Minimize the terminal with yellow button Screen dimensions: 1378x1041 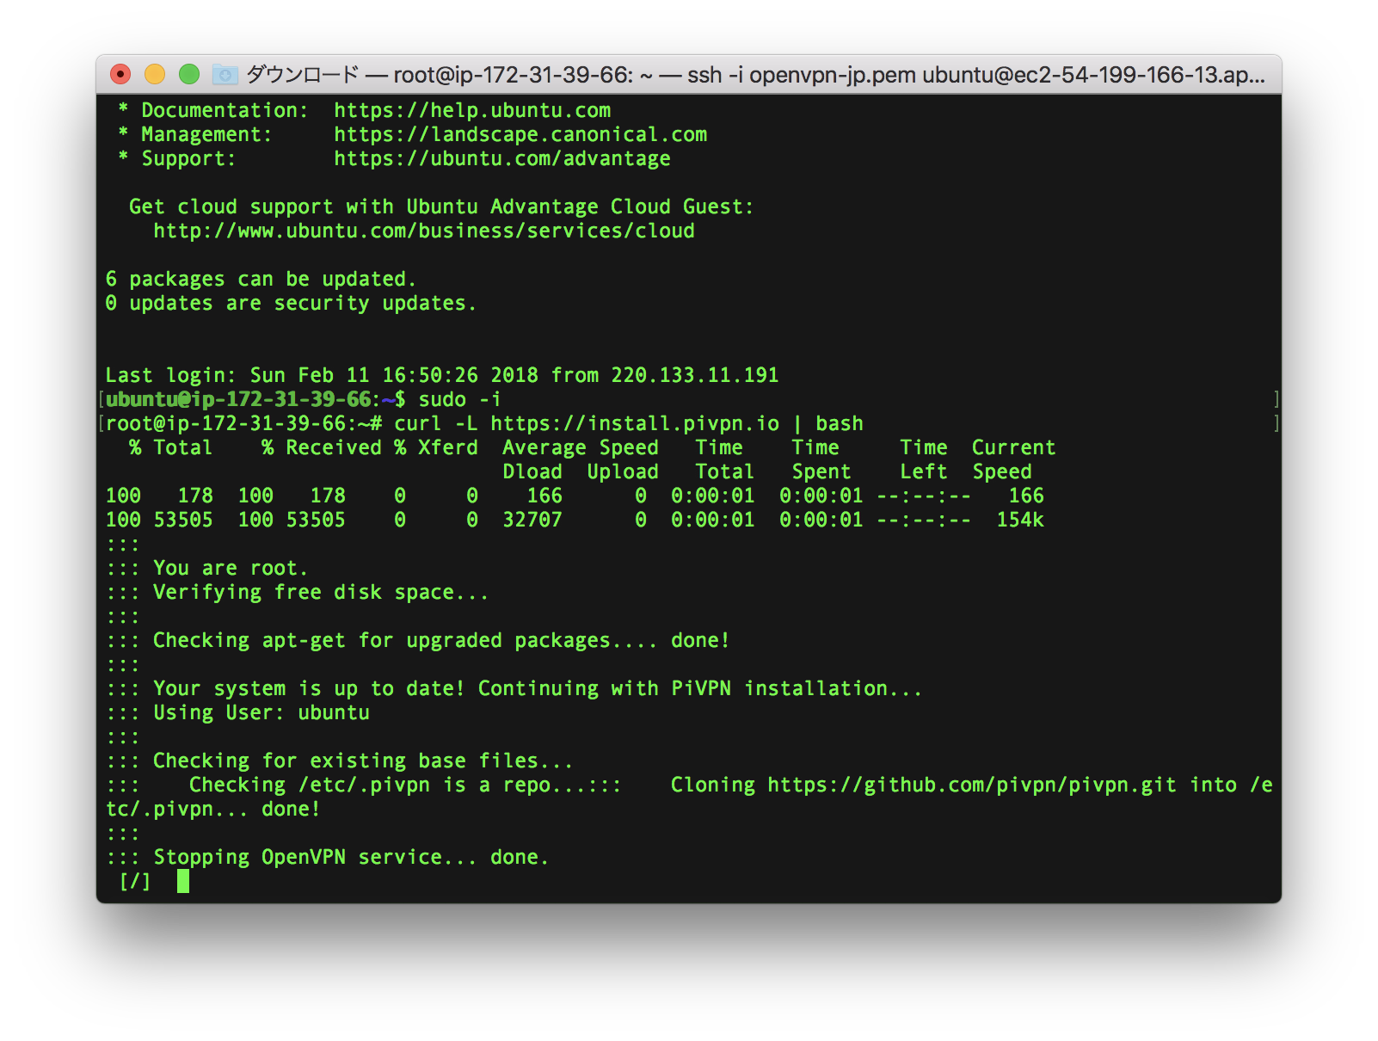155,75
